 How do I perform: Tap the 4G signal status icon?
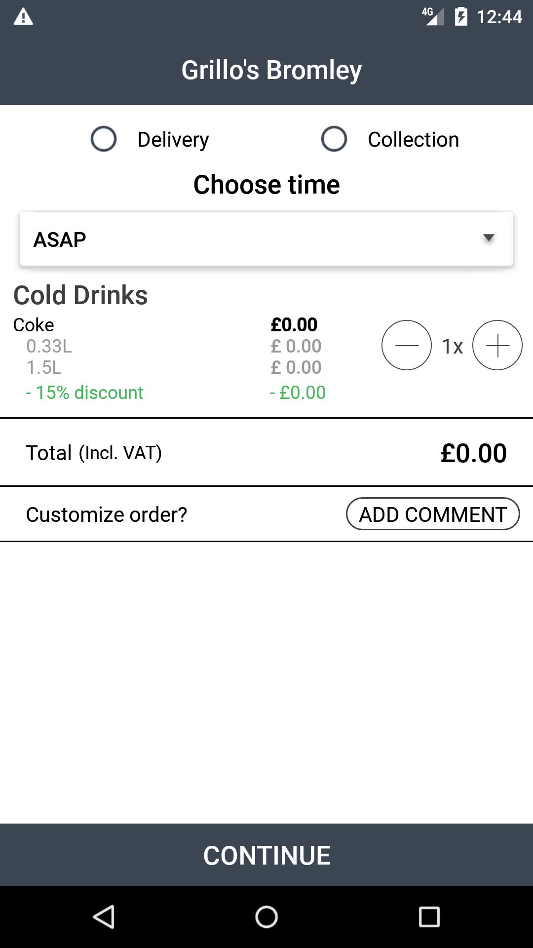433,16
